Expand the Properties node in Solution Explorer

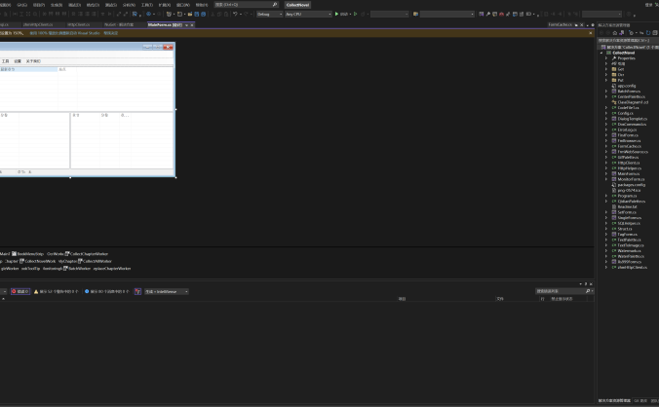606,57
